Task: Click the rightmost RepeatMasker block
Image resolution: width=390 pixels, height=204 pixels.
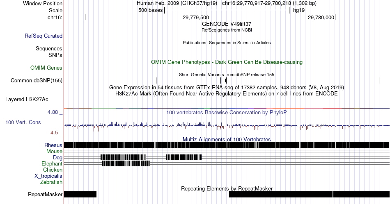Action: point(361,194)
